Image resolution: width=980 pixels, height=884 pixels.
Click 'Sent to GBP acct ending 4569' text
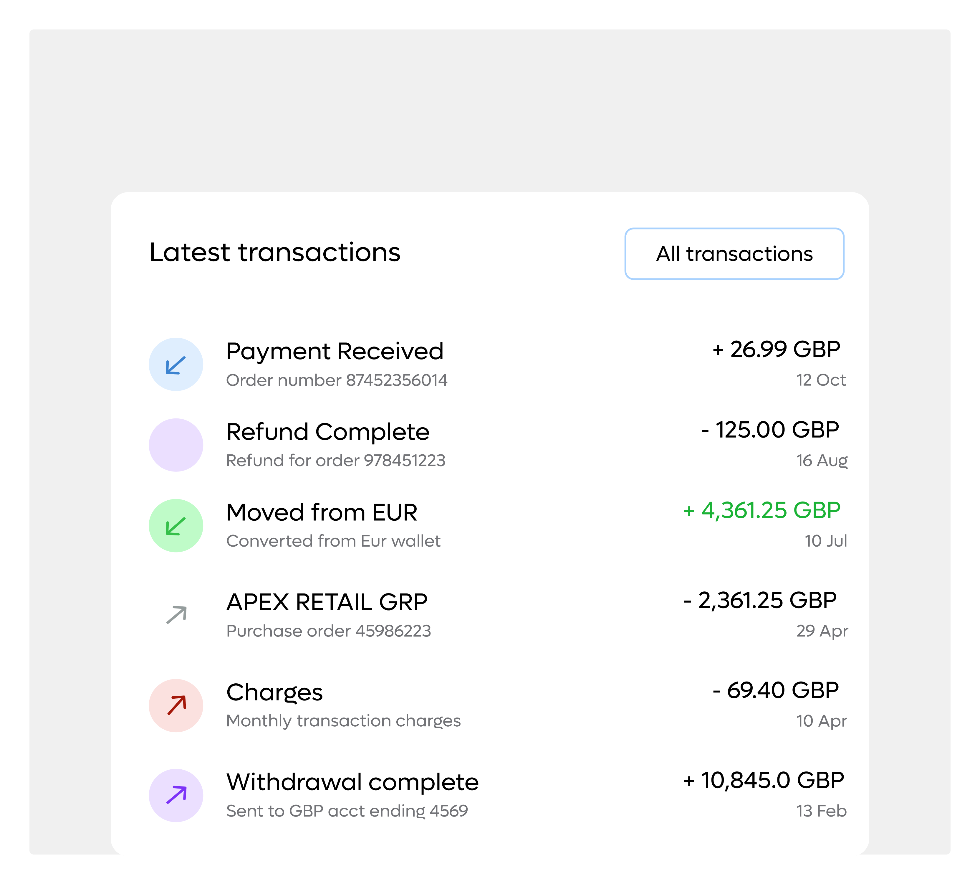point(347,811)
